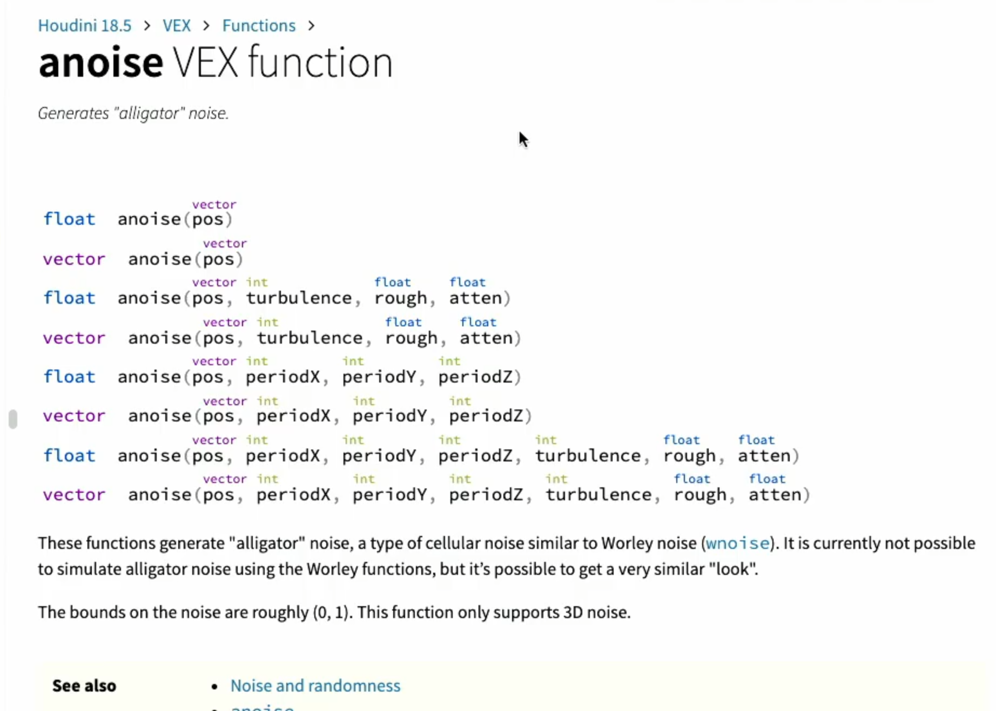Click the chevron after Houdini 18.5
The image size is (996, 711).
147,25
